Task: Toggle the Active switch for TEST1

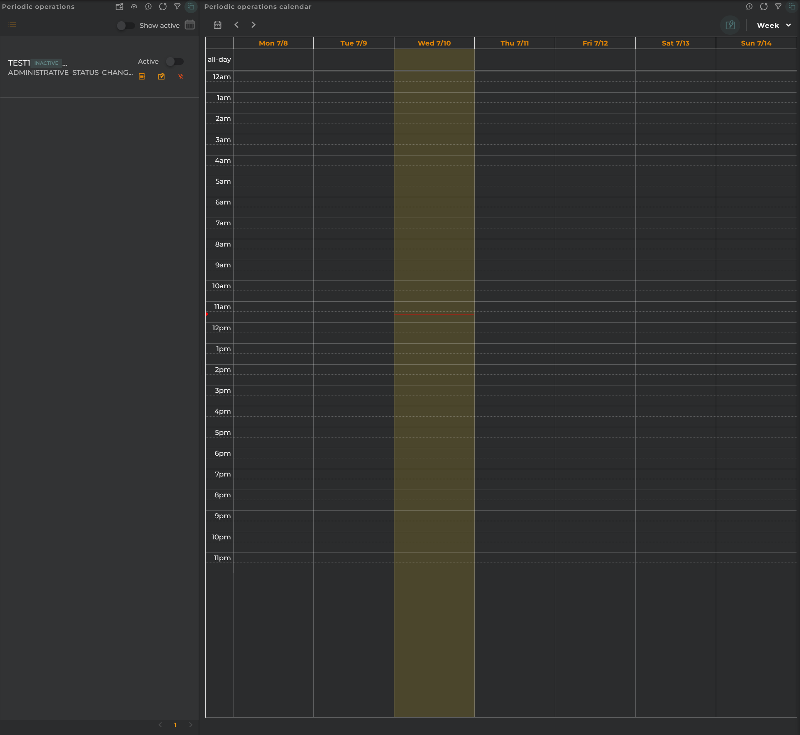Action: point(175,61)
